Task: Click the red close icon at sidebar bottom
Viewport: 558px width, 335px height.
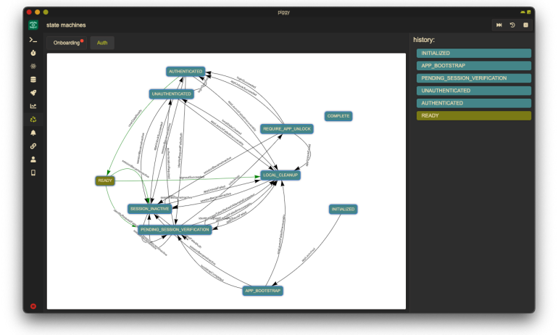Action: point(33,306)
